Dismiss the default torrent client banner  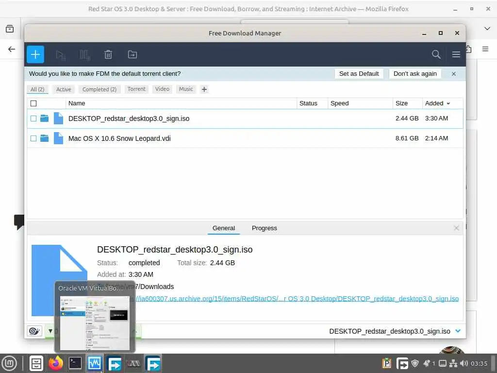point(454,74)
